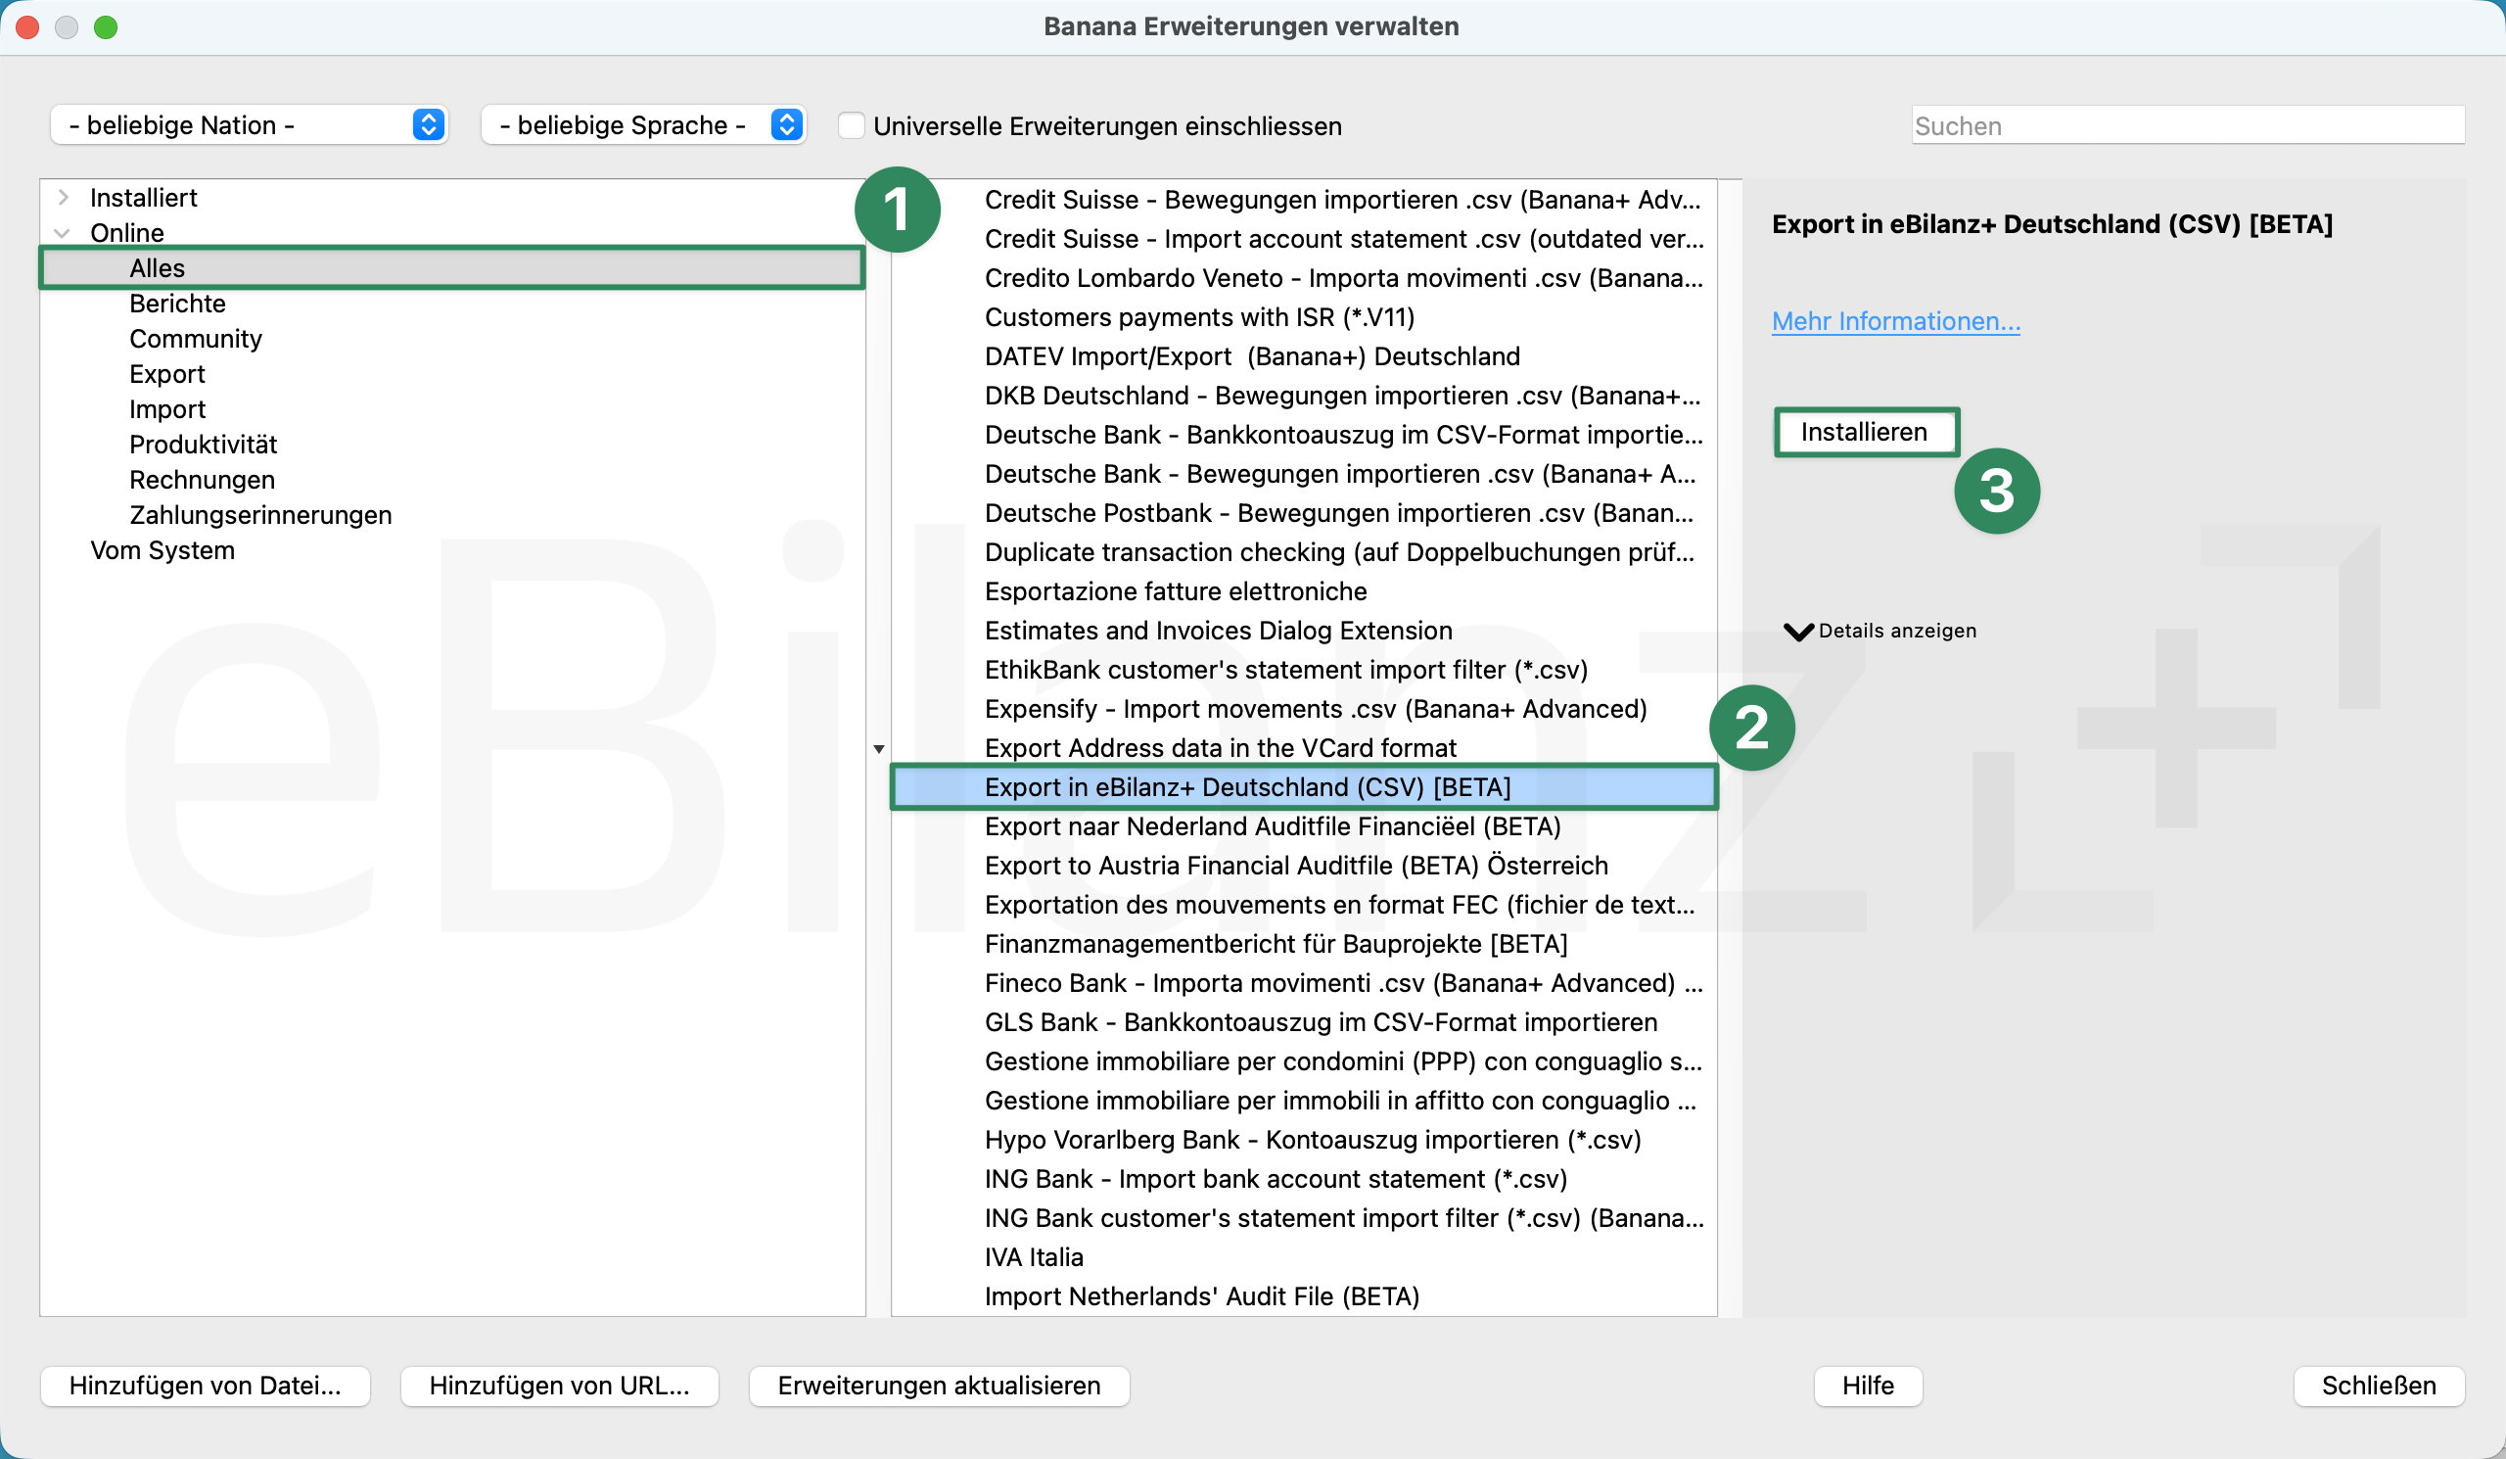The image size is (2506, 1459).
Task: Select the 'Zahlungserinnerungen' category
Action: pos(260,514)
